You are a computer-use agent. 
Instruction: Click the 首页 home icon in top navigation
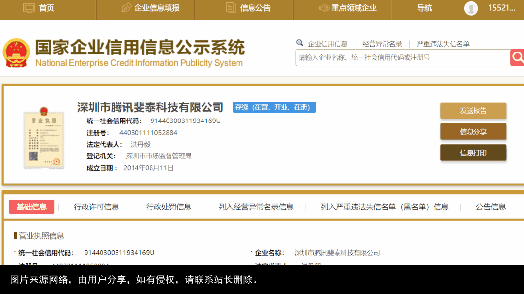pos(29,7)
